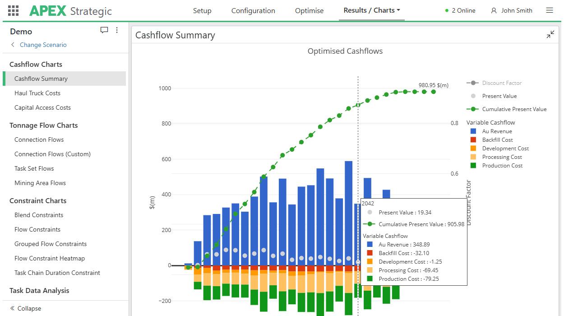
Task: Click the comment icon beside Demo
Action: [104, 30]
